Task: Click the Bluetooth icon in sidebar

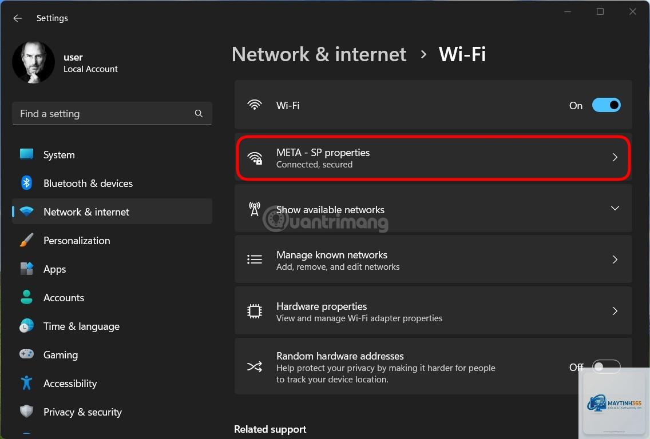Action: [26, 183]
